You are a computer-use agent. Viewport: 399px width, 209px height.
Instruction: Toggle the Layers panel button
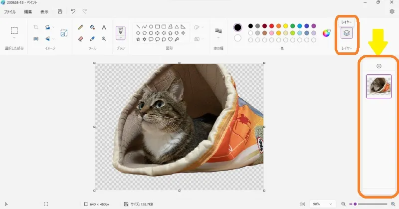pyautogui.click(x=346, y=32)
